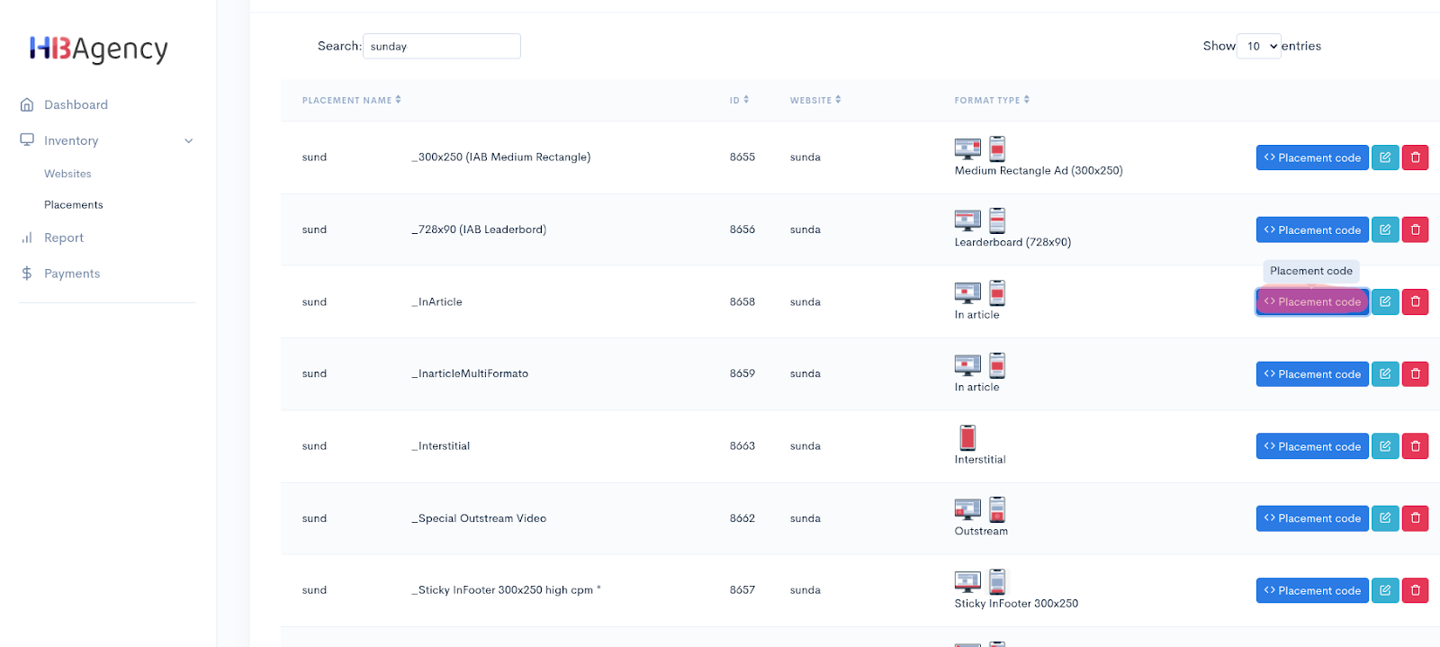Click Sticky InFooter 300x250 format label

click(x=1016, y=604)
